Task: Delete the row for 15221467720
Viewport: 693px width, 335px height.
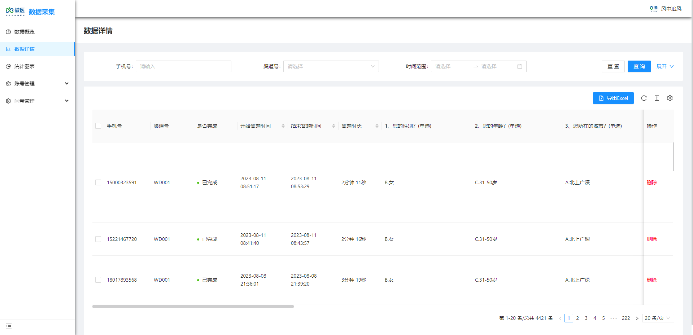Action: pos(652,239)
